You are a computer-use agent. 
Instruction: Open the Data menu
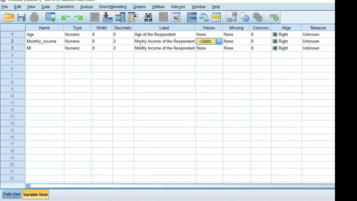pos(45,7)
